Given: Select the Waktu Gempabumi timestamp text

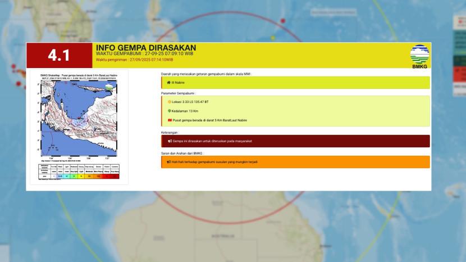Looking at the screenshot, I should coord(145,53).
